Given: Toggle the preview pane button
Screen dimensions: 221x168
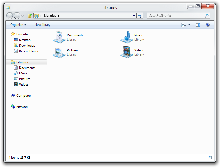Looking at the screenshot, I should coord(198,25).
